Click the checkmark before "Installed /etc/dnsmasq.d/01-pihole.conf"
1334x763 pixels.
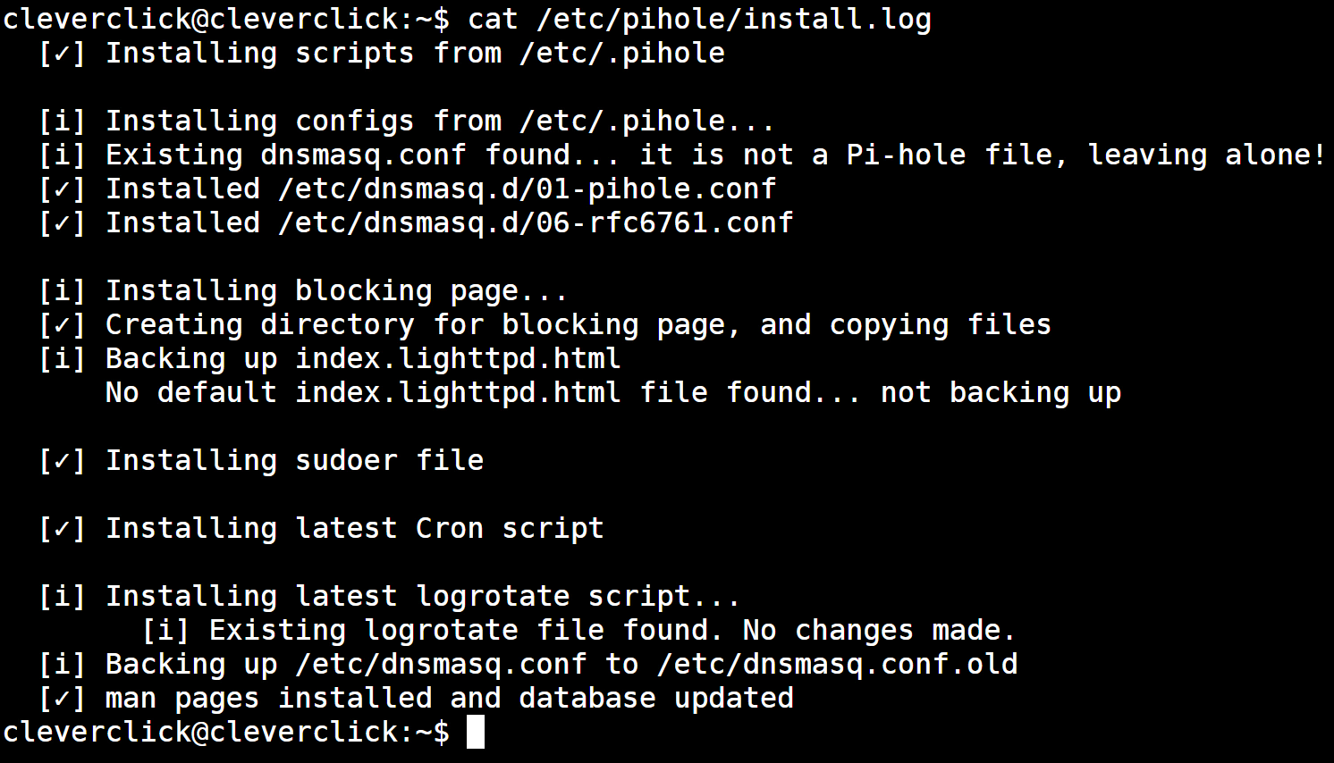(x=62, y=189)
